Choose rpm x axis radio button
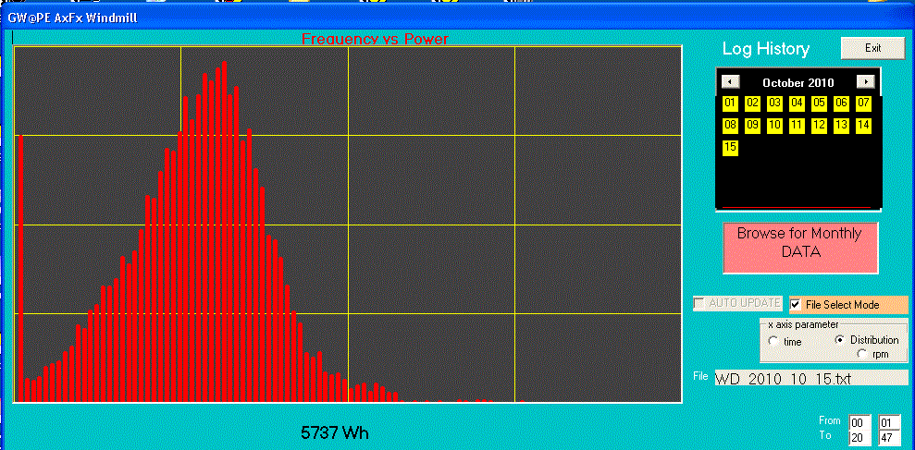The image size is (915, 450). pyautogui.click(x=862, y=354)
